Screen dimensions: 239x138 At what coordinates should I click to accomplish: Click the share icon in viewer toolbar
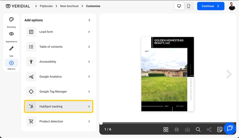click(209, 129)
